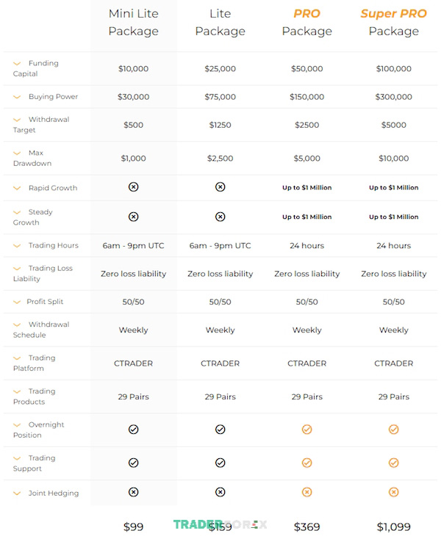Click the Overnight Position checkmark under Lite Package

tap(220, 430)
